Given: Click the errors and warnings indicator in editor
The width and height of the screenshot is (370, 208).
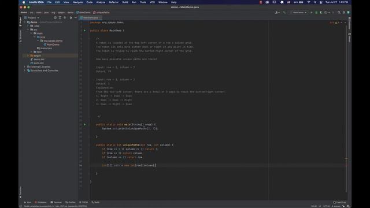Looking at the screenshot, I should pos(335,23).
